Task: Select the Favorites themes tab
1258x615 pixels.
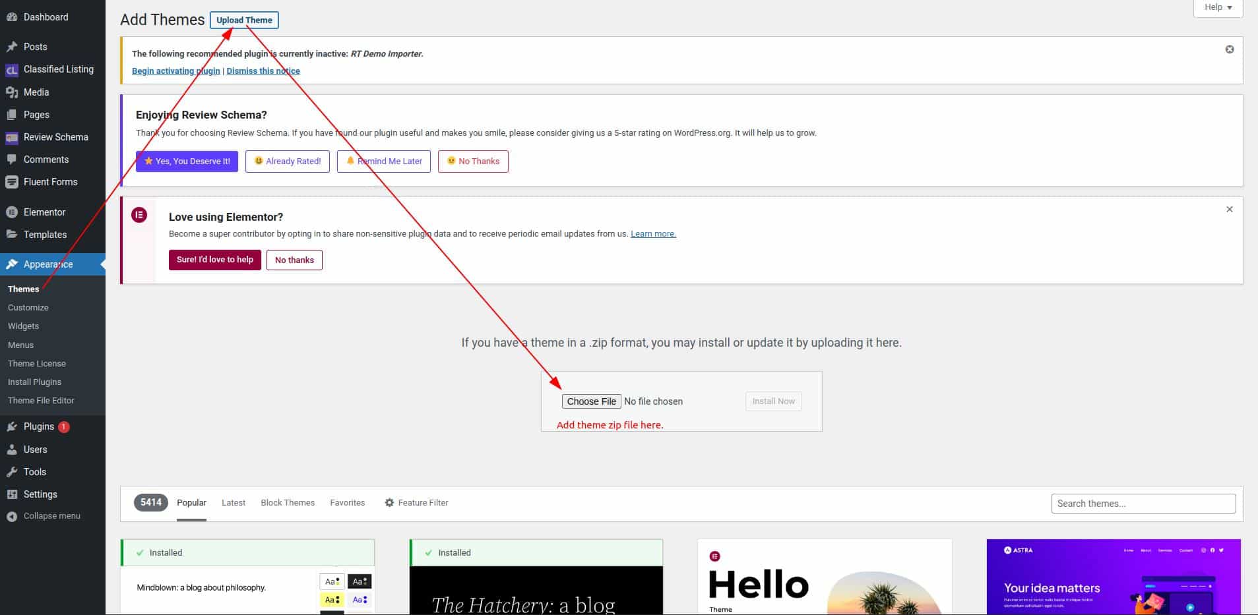Action: (348, 503)
